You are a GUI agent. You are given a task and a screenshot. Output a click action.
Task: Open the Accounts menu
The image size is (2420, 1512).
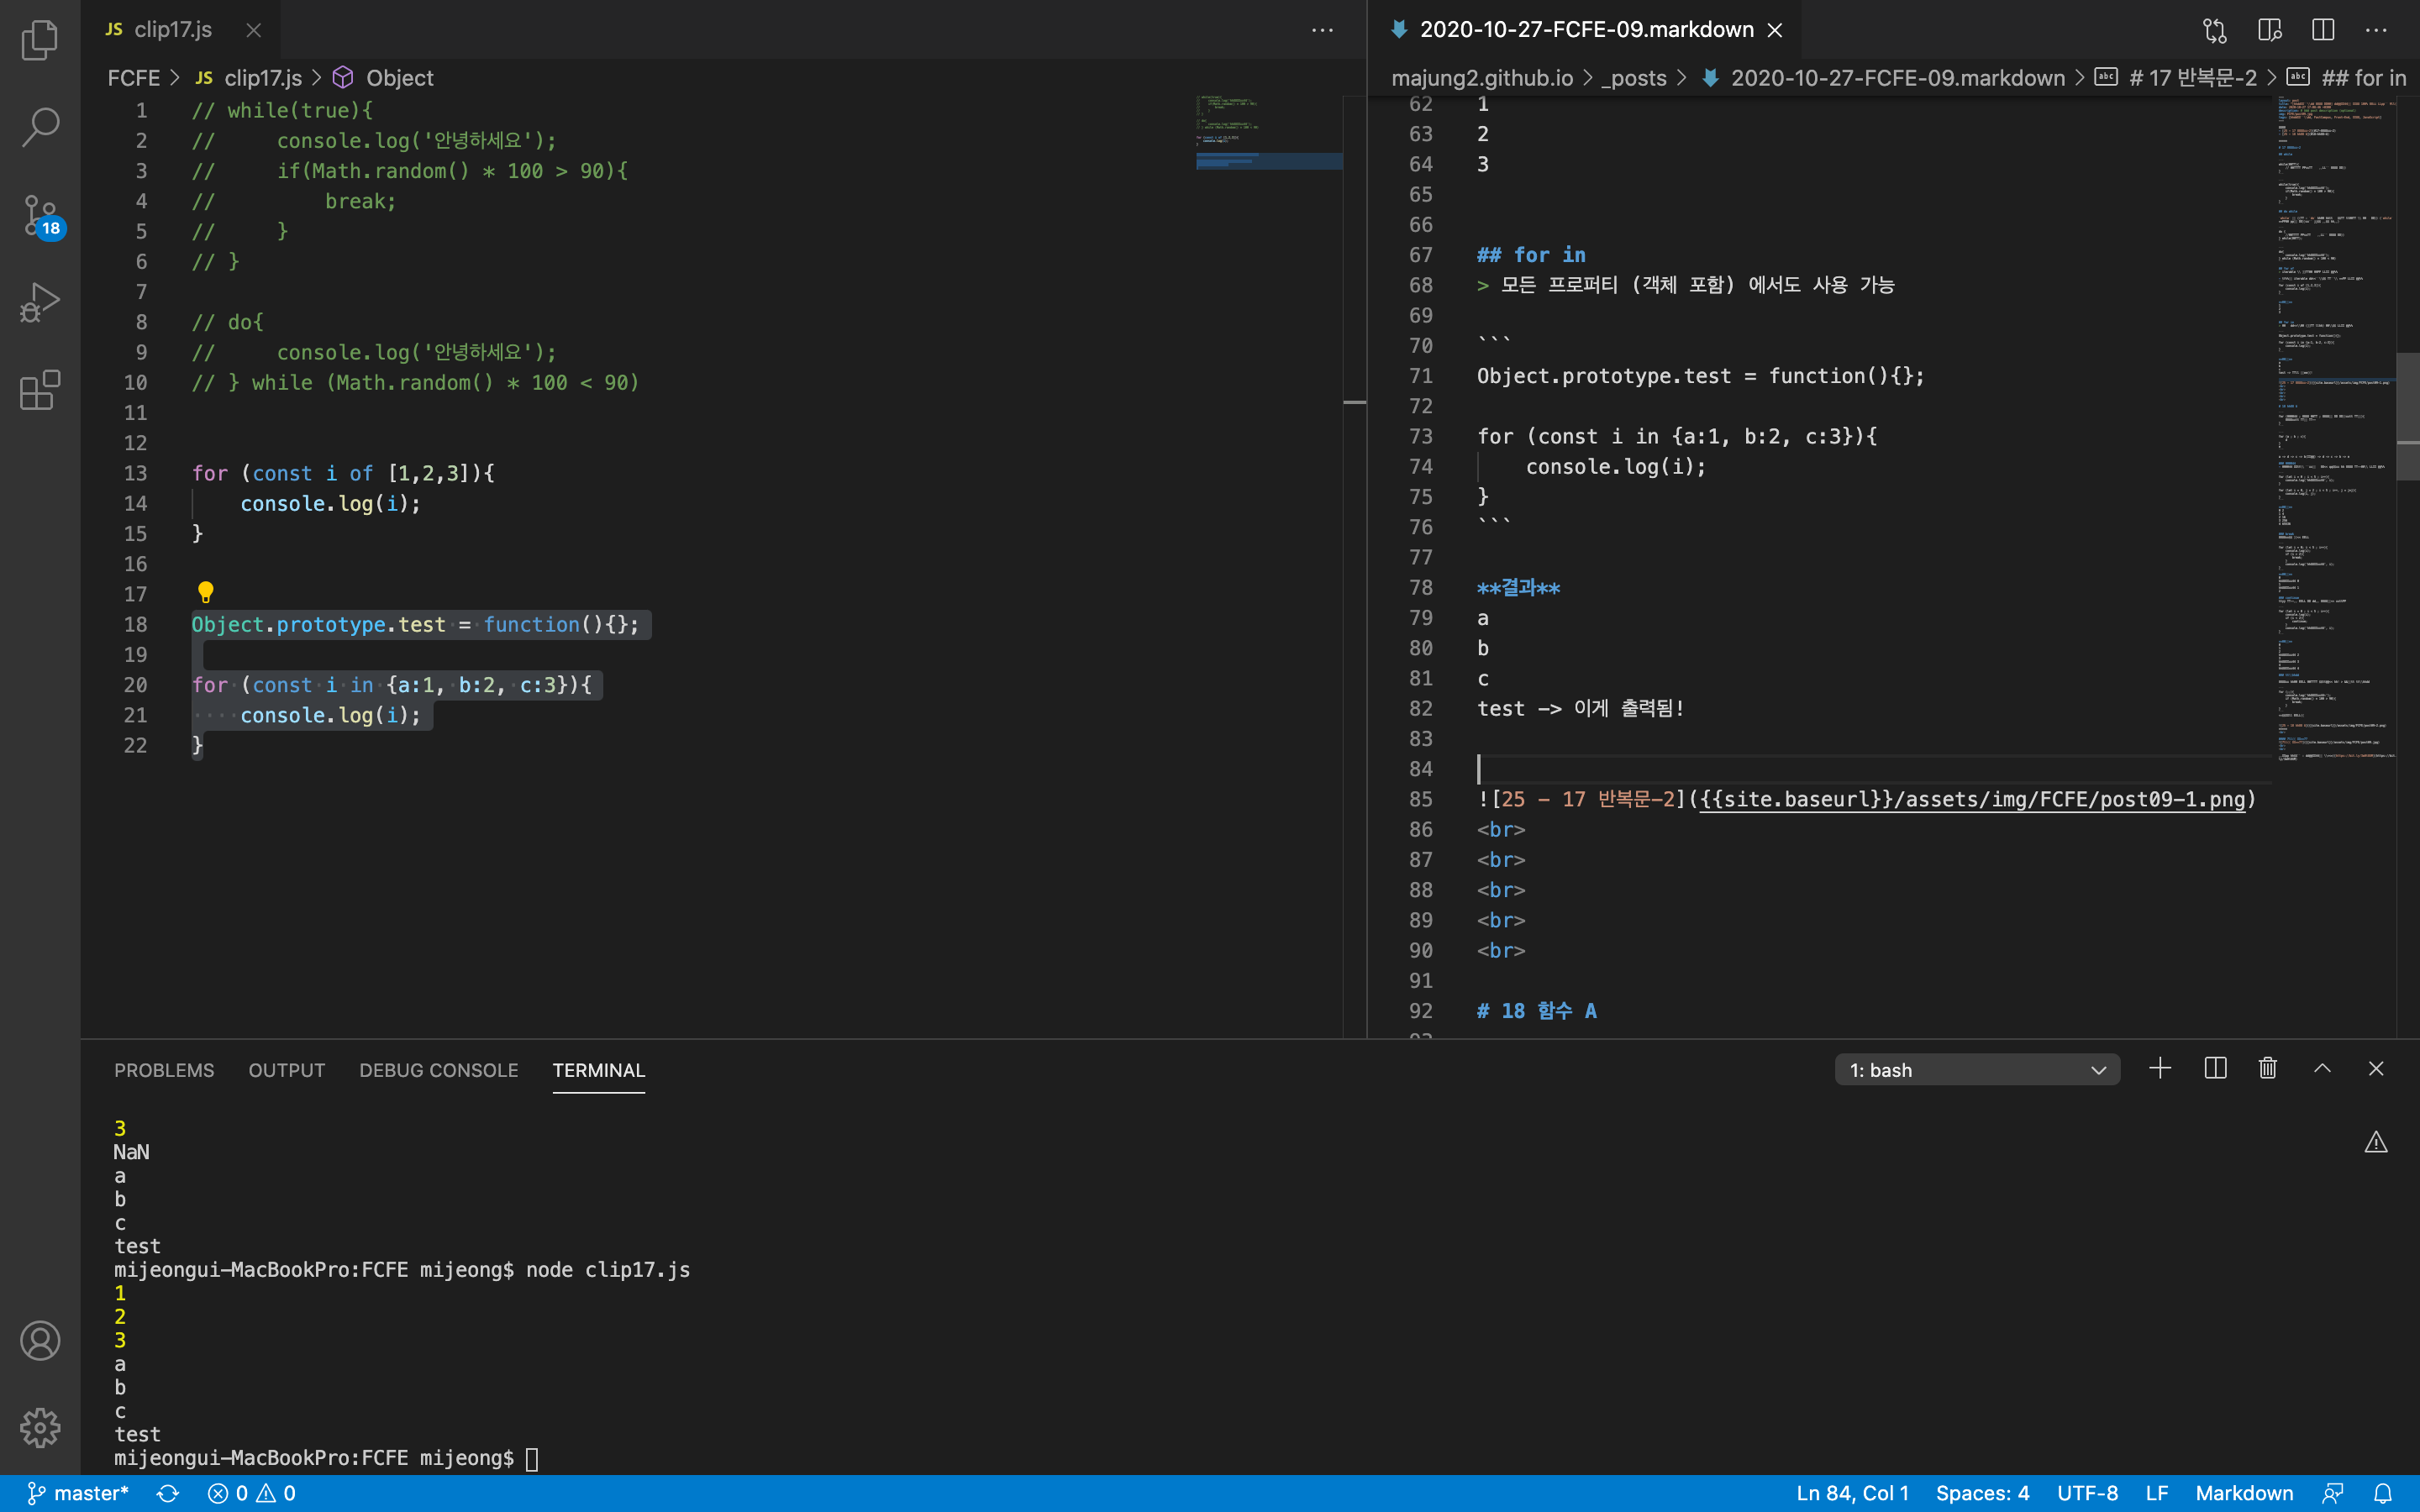(40, 1341)
